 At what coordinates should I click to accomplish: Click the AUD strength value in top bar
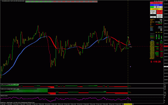click(x=41, y=2)
